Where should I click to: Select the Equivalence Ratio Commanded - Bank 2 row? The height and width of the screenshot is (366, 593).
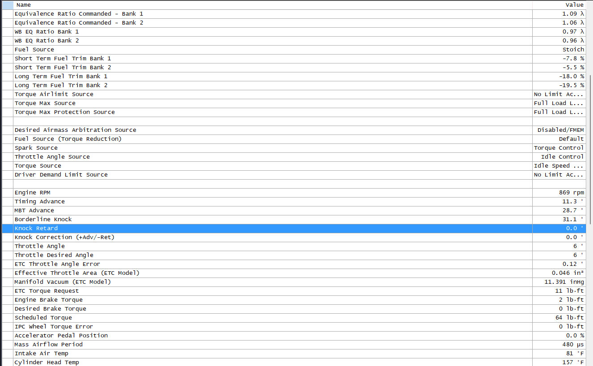294,23
